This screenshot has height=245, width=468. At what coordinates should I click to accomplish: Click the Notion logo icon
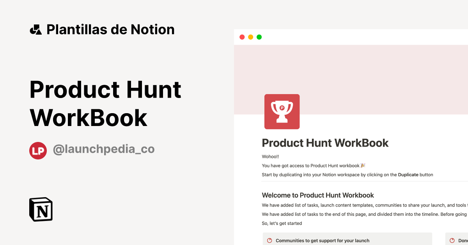41,209
